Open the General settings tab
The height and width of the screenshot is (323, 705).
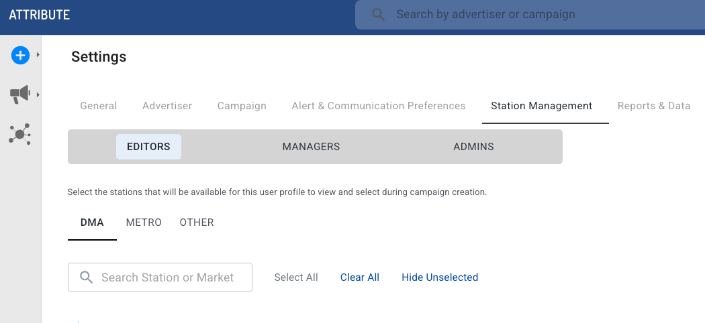(x=99, y=106)
